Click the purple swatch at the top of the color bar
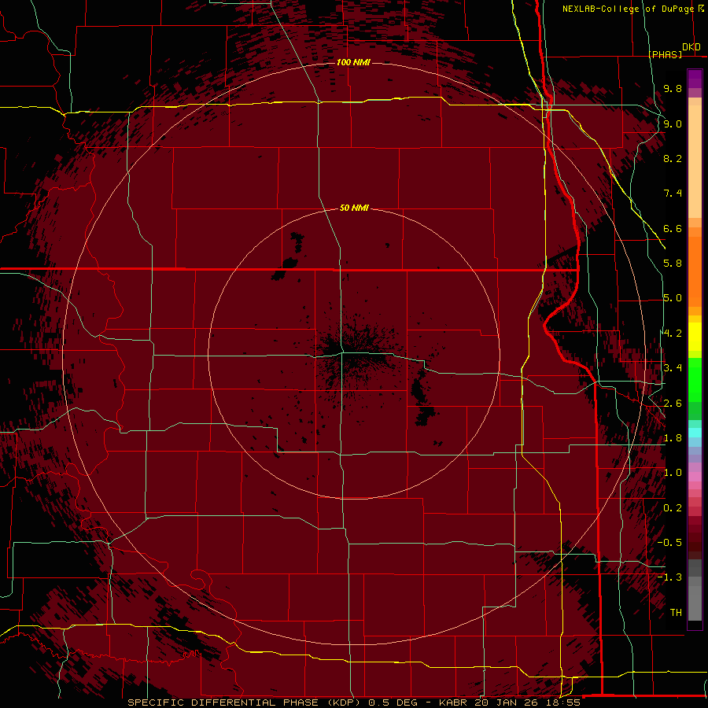 (x=695, y=79)
